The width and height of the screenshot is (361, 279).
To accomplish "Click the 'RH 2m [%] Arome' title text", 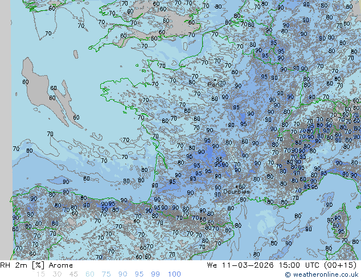I will tap(36, 265).
